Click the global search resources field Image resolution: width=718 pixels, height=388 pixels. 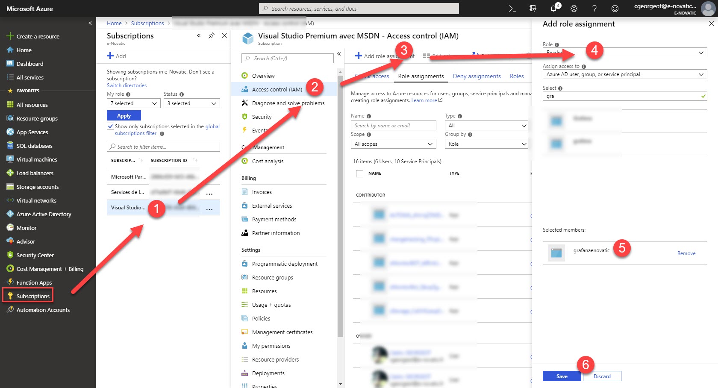pyautogui.click(x=359, y=9)
